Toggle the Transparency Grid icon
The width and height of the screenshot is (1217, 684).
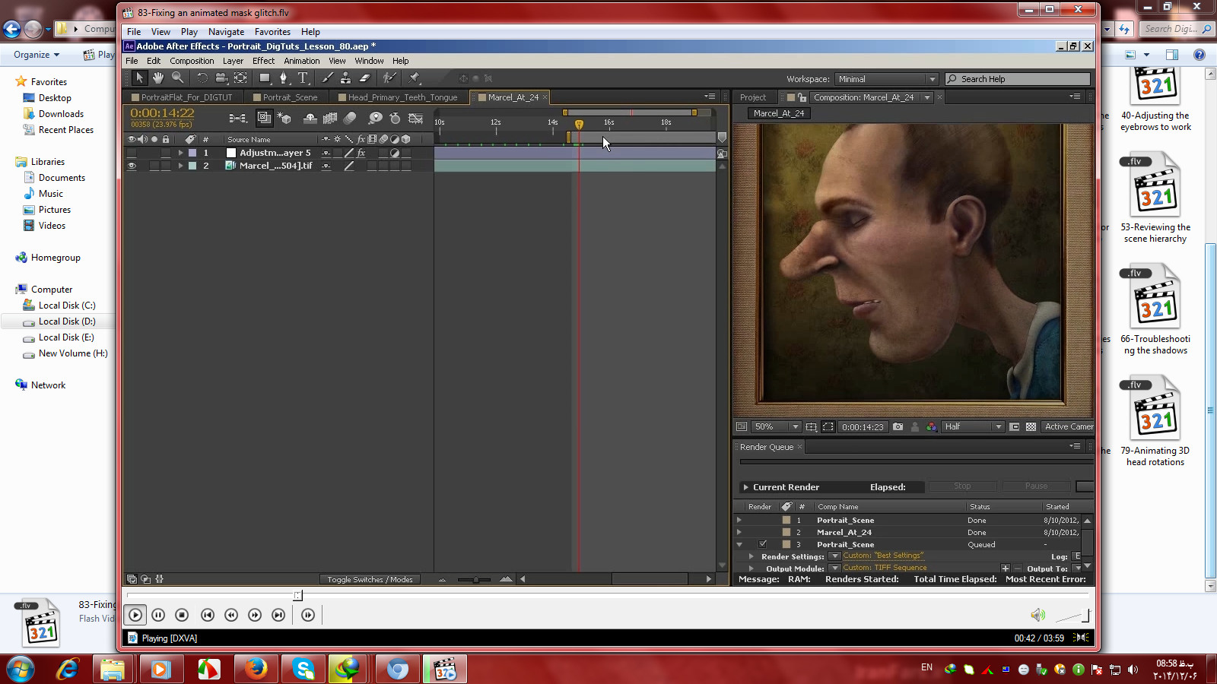click(x=1031, y=427)
